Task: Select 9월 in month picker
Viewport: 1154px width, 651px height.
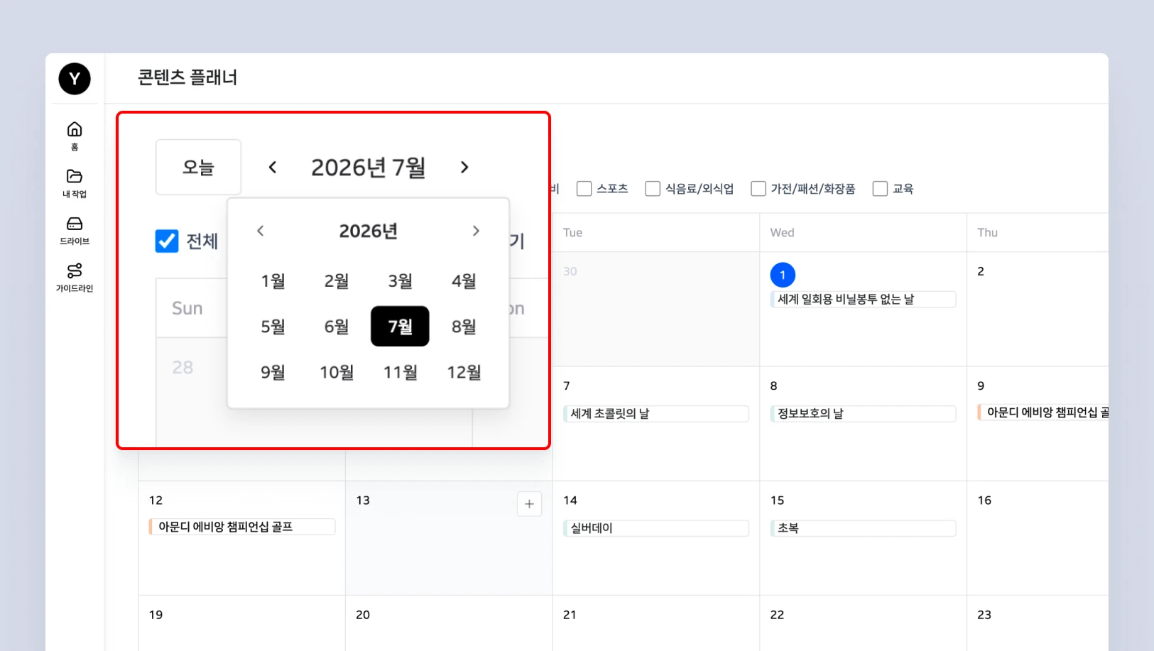Action: (273, 372)
